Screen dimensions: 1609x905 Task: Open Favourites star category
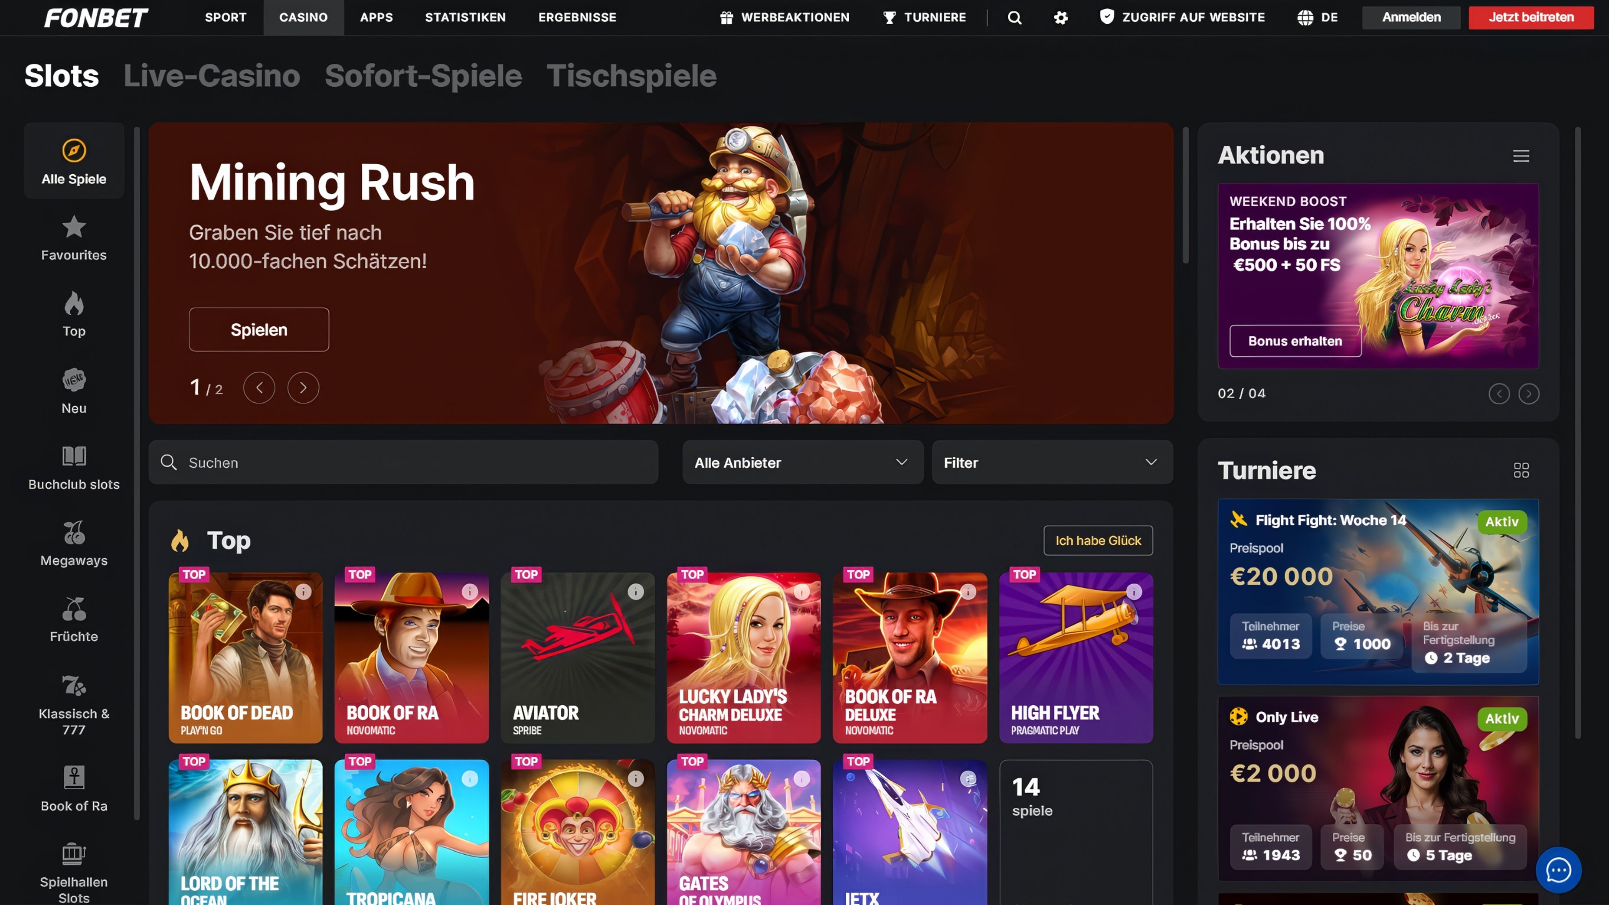pos(74,238)
